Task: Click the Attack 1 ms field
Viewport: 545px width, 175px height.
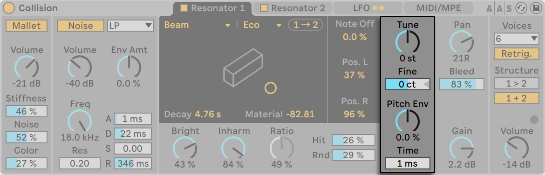Action: pyautogui.click(x=133, y=119)
